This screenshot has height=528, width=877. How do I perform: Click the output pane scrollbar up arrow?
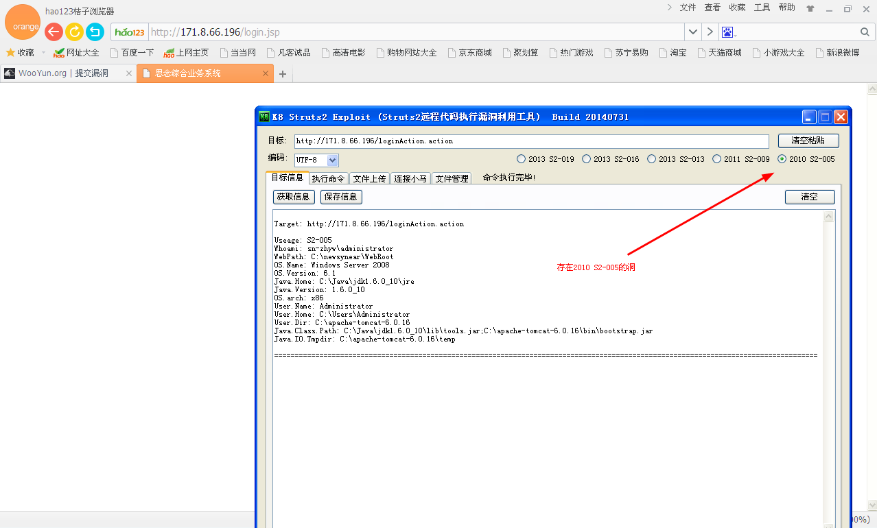point(829,217)
